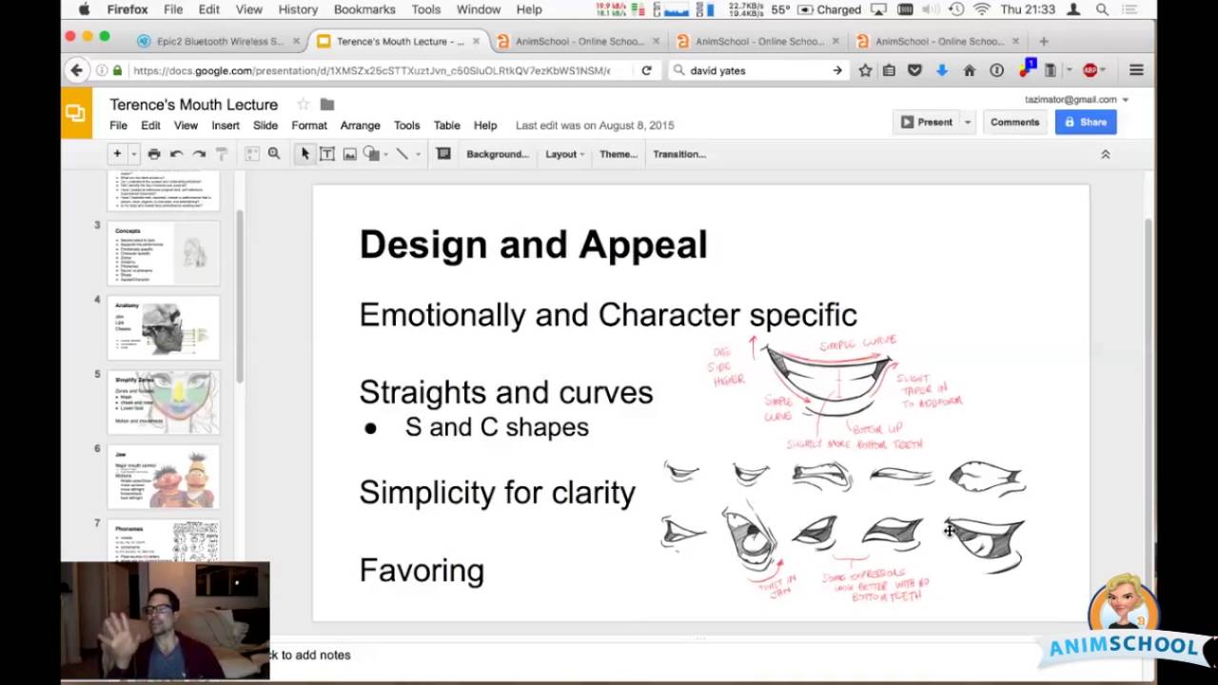
Task: Open the Arrange menu
Action: click(360, 126)
